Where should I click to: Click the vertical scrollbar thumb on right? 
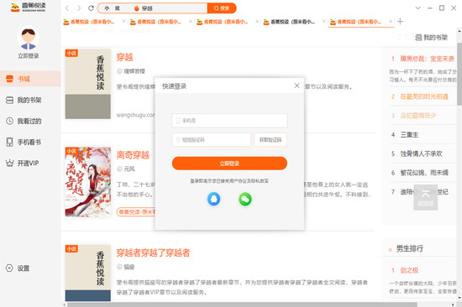coord(459,74)
